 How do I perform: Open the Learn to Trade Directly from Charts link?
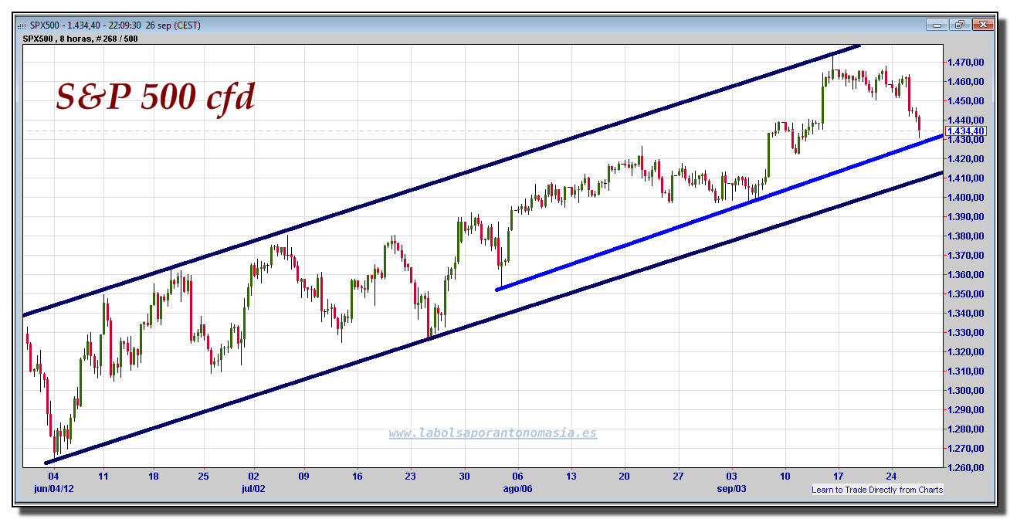(877, 490)
